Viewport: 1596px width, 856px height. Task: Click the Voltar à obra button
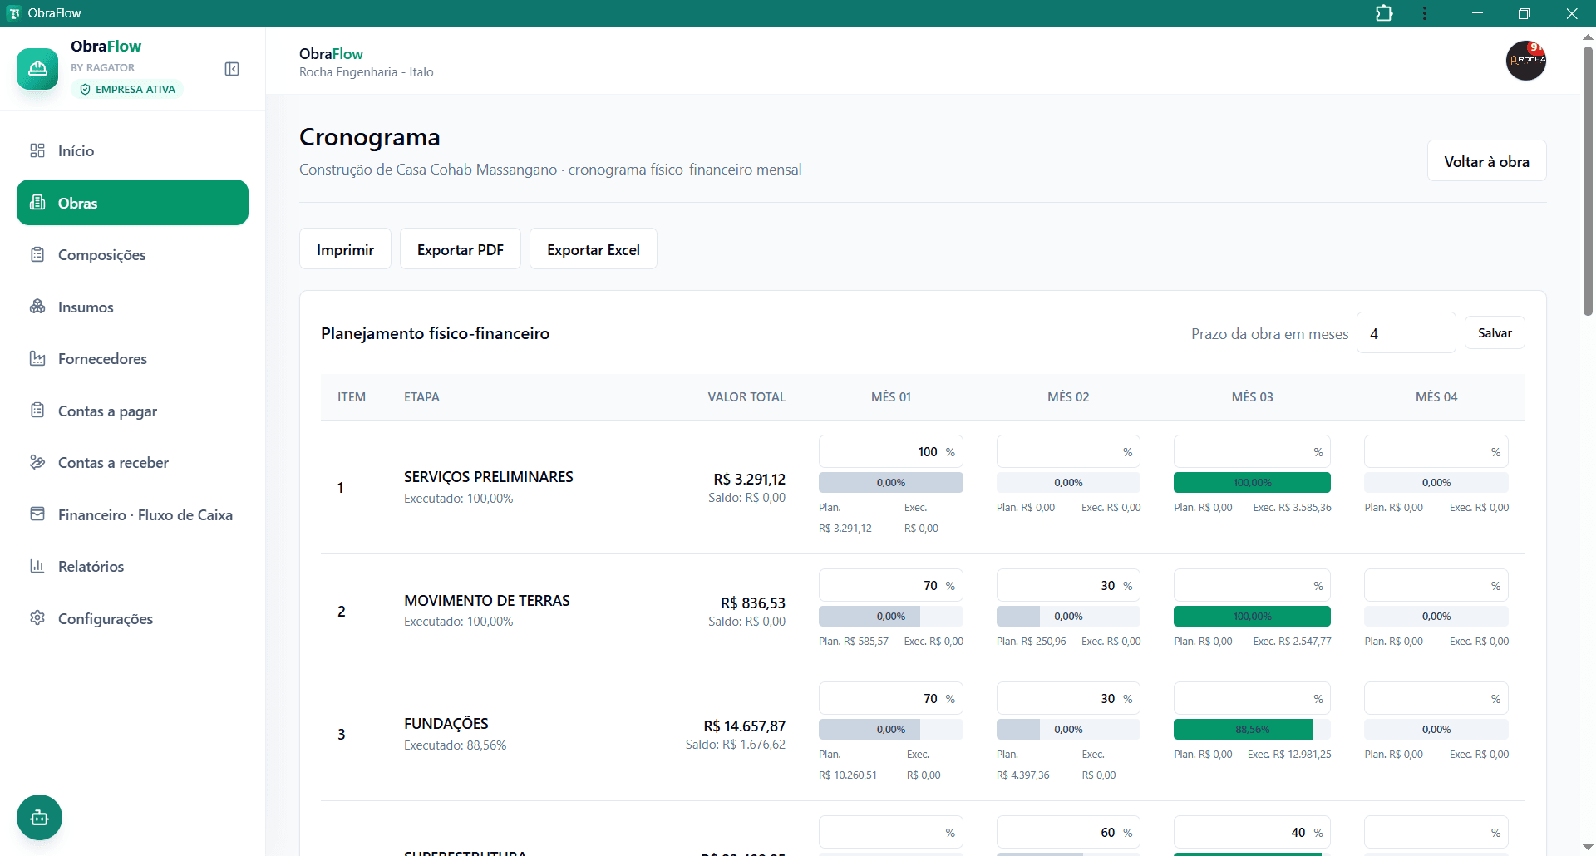coord(1486,161)
